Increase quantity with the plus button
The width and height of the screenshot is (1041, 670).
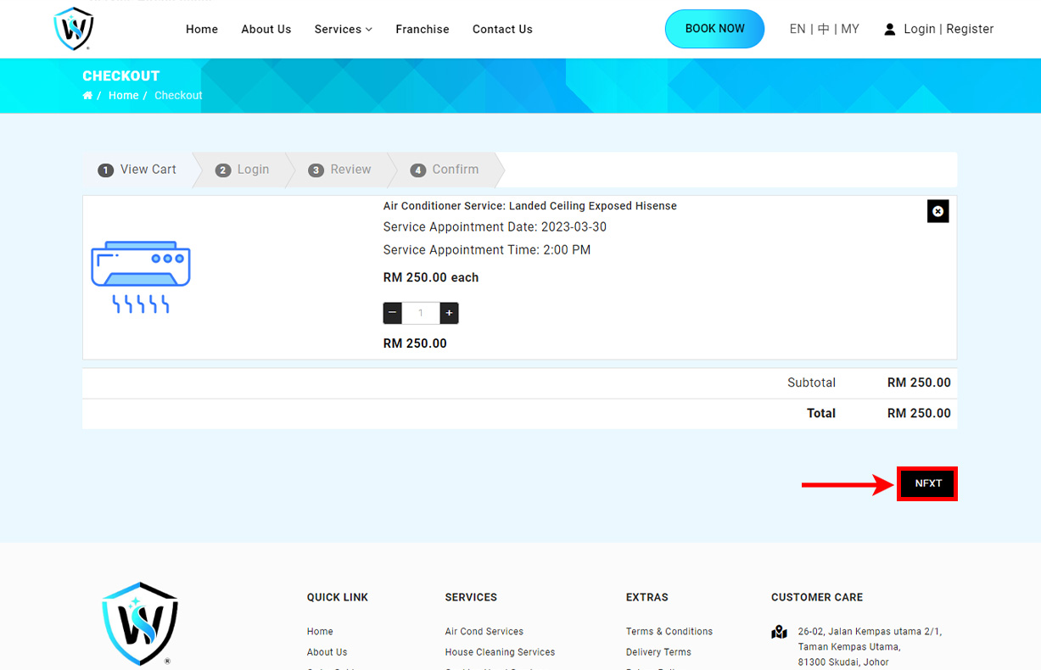pos(450,313)
